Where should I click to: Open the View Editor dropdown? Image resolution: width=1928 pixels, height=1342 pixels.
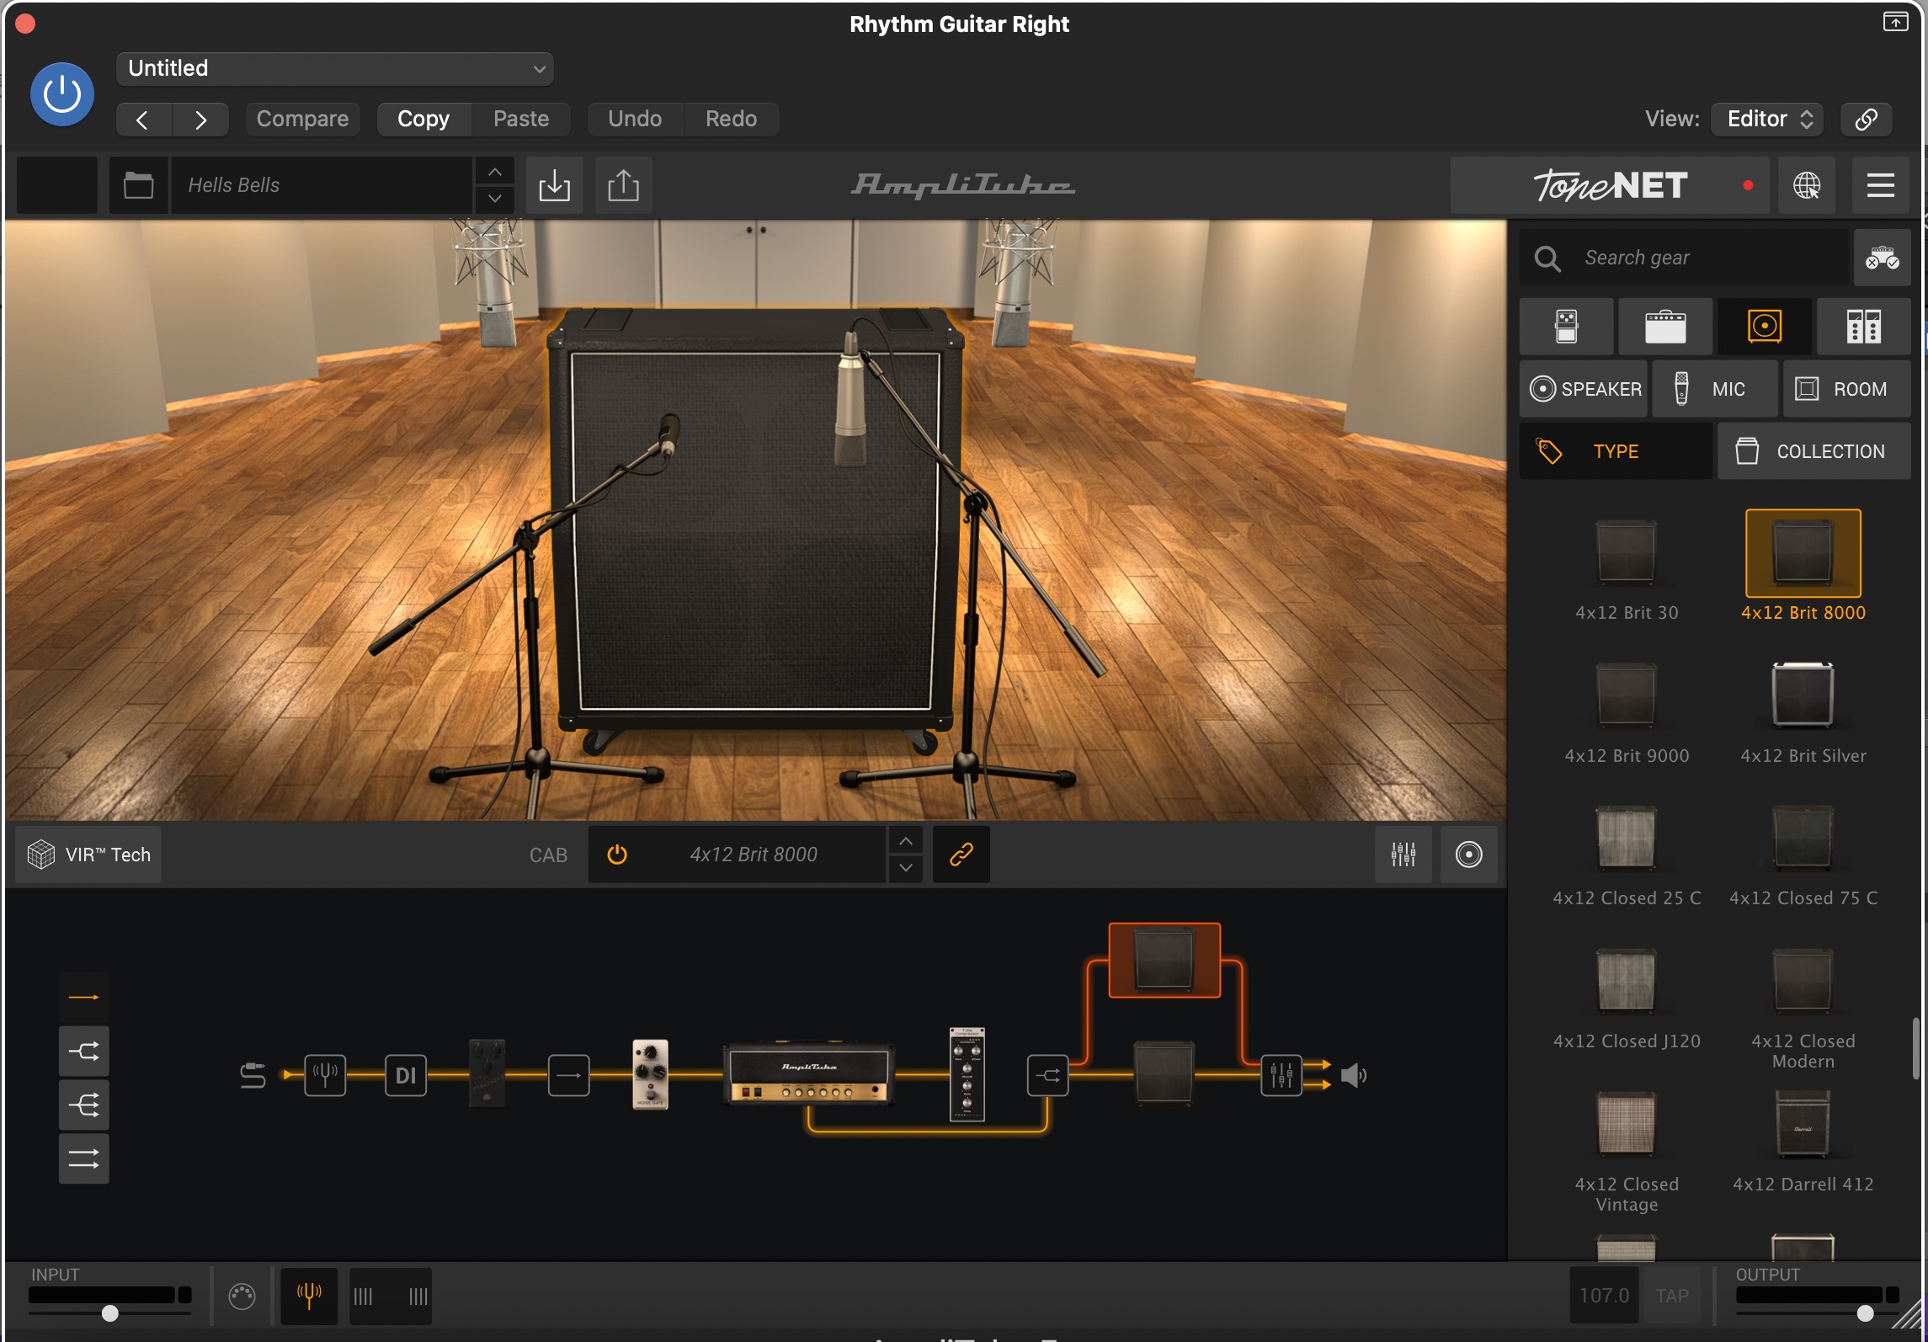pyautogui.click(x=1768, y=119)
